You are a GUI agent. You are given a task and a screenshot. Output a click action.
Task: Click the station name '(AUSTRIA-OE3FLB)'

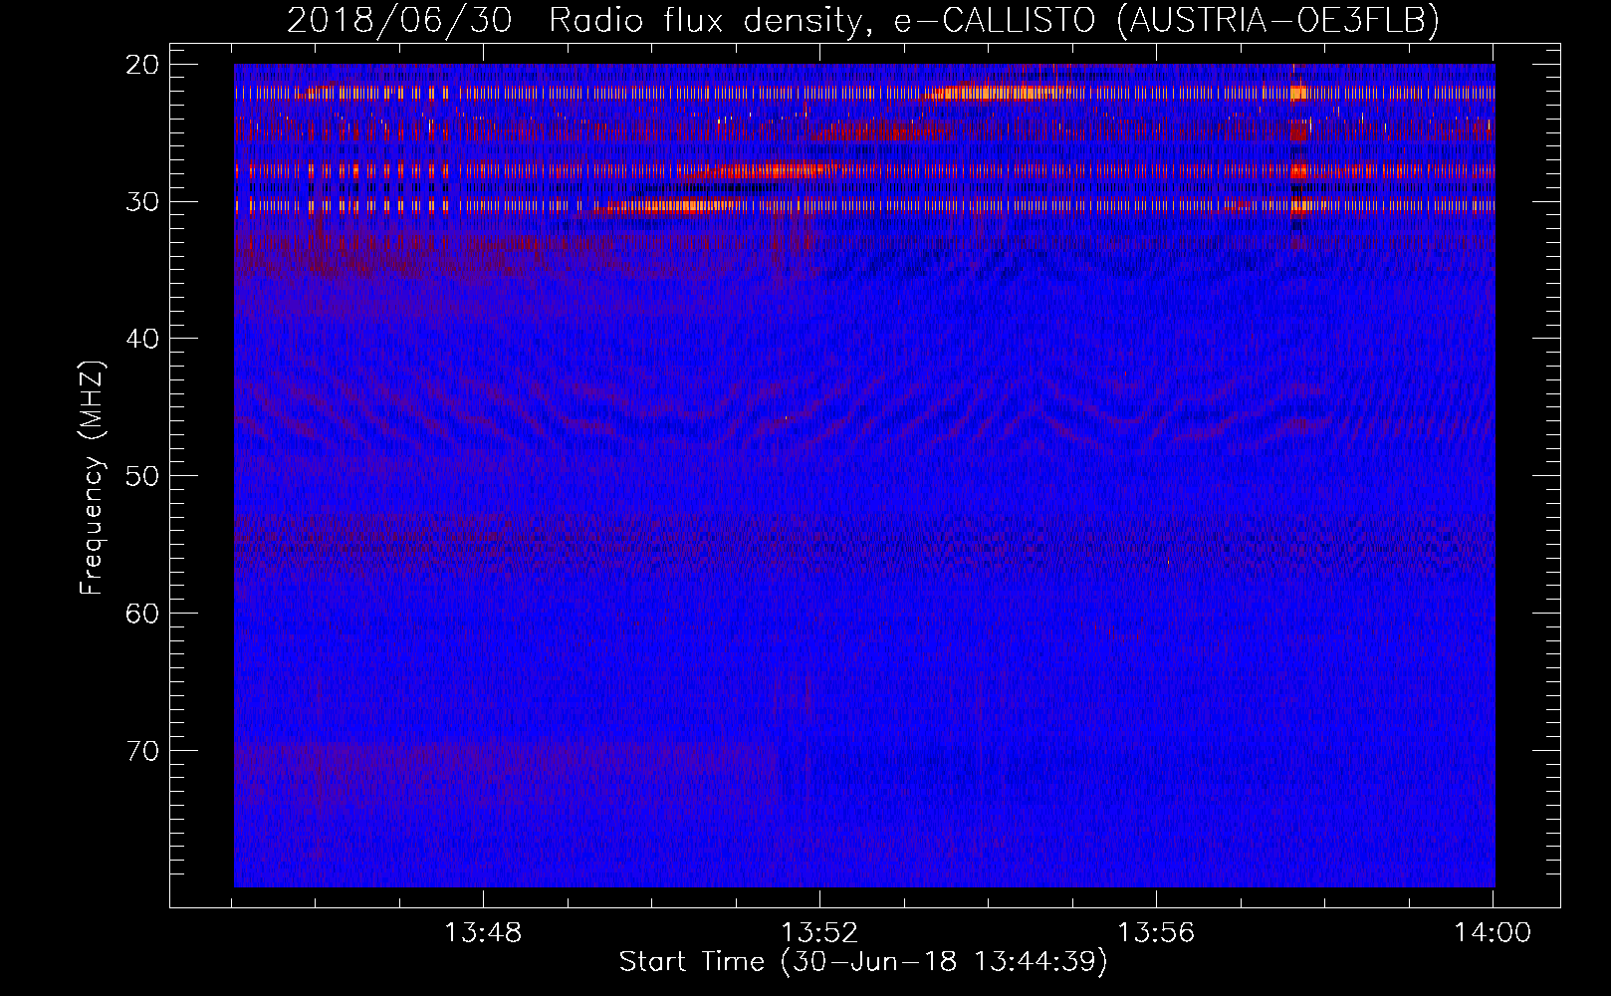(x=1278, y=19)
